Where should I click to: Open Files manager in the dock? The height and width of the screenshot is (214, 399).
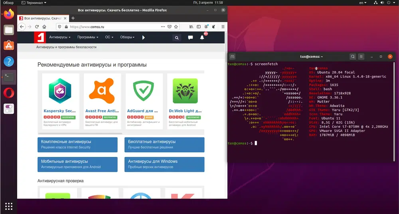point(9,30)
